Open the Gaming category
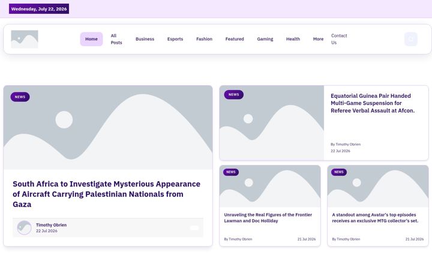Image resolution: width=432 pixels, height=270 pixels. coord(265,39)
